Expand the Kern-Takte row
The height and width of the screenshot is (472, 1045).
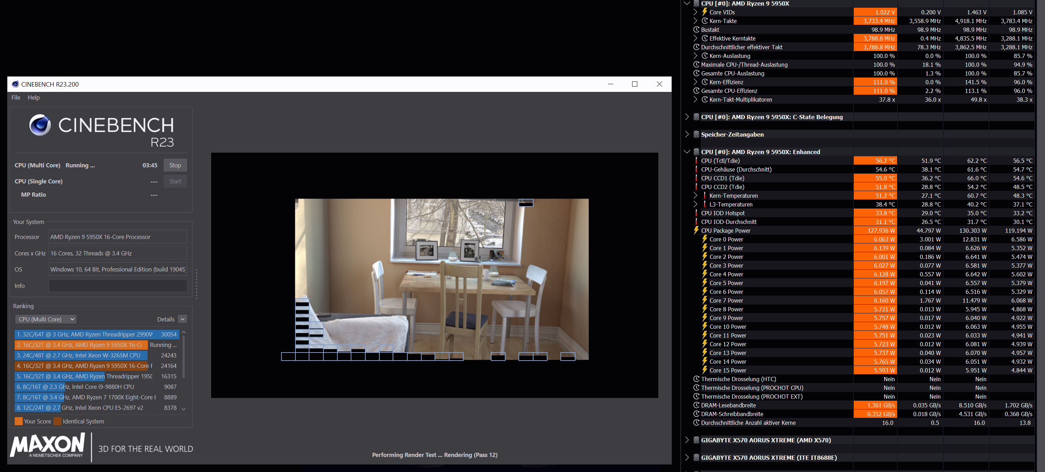coord(695,21)
